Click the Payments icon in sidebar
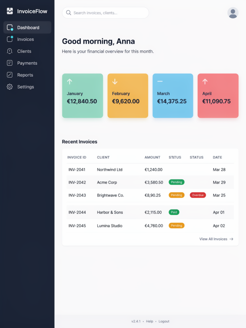Image resolution: width=246 pixels, height=328 pixels. (x=10, y=63)
